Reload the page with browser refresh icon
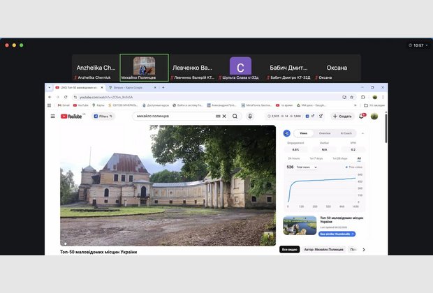Viewport: 433px width, 293px height. pyautogui.click(x=67, y=96)
